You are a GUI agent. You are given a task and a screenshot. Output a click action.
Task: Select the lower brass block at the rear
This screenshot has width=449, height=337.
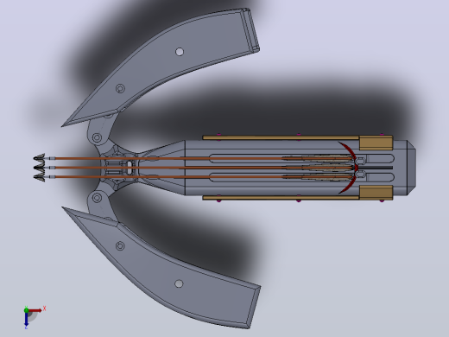click(376, 193)
